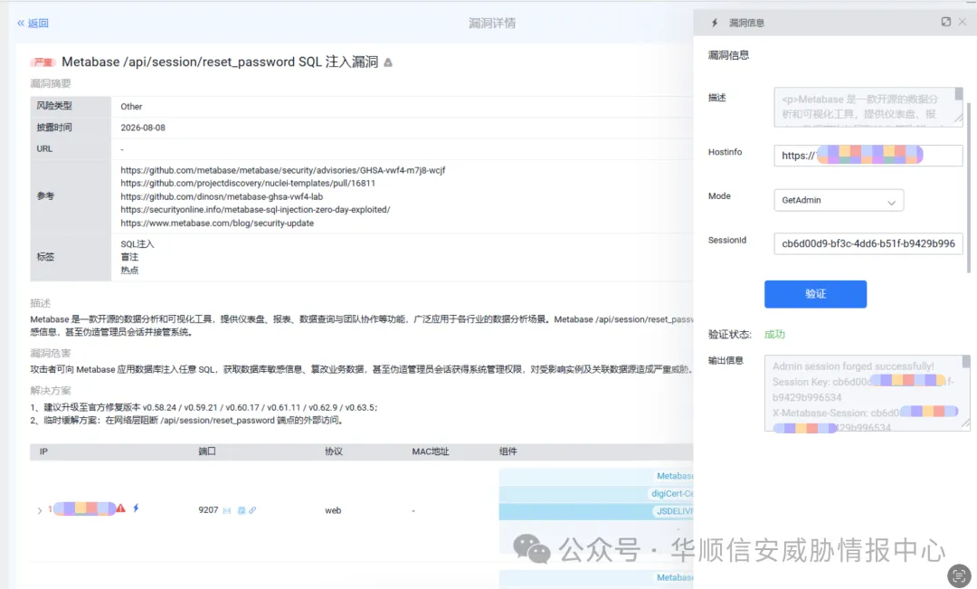Click the JSDELIVR component tag
The width and height of the screenshot is (977, 589).
(x=673, y=511)
